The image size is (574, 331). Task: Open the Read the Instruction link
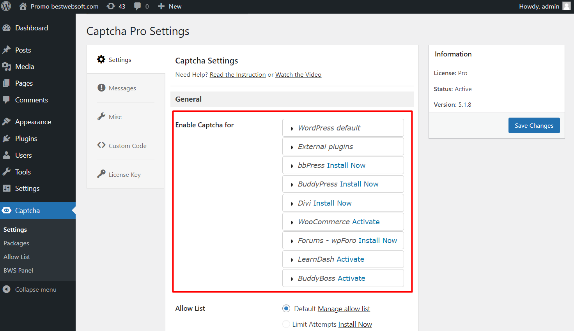coord(237,74)
